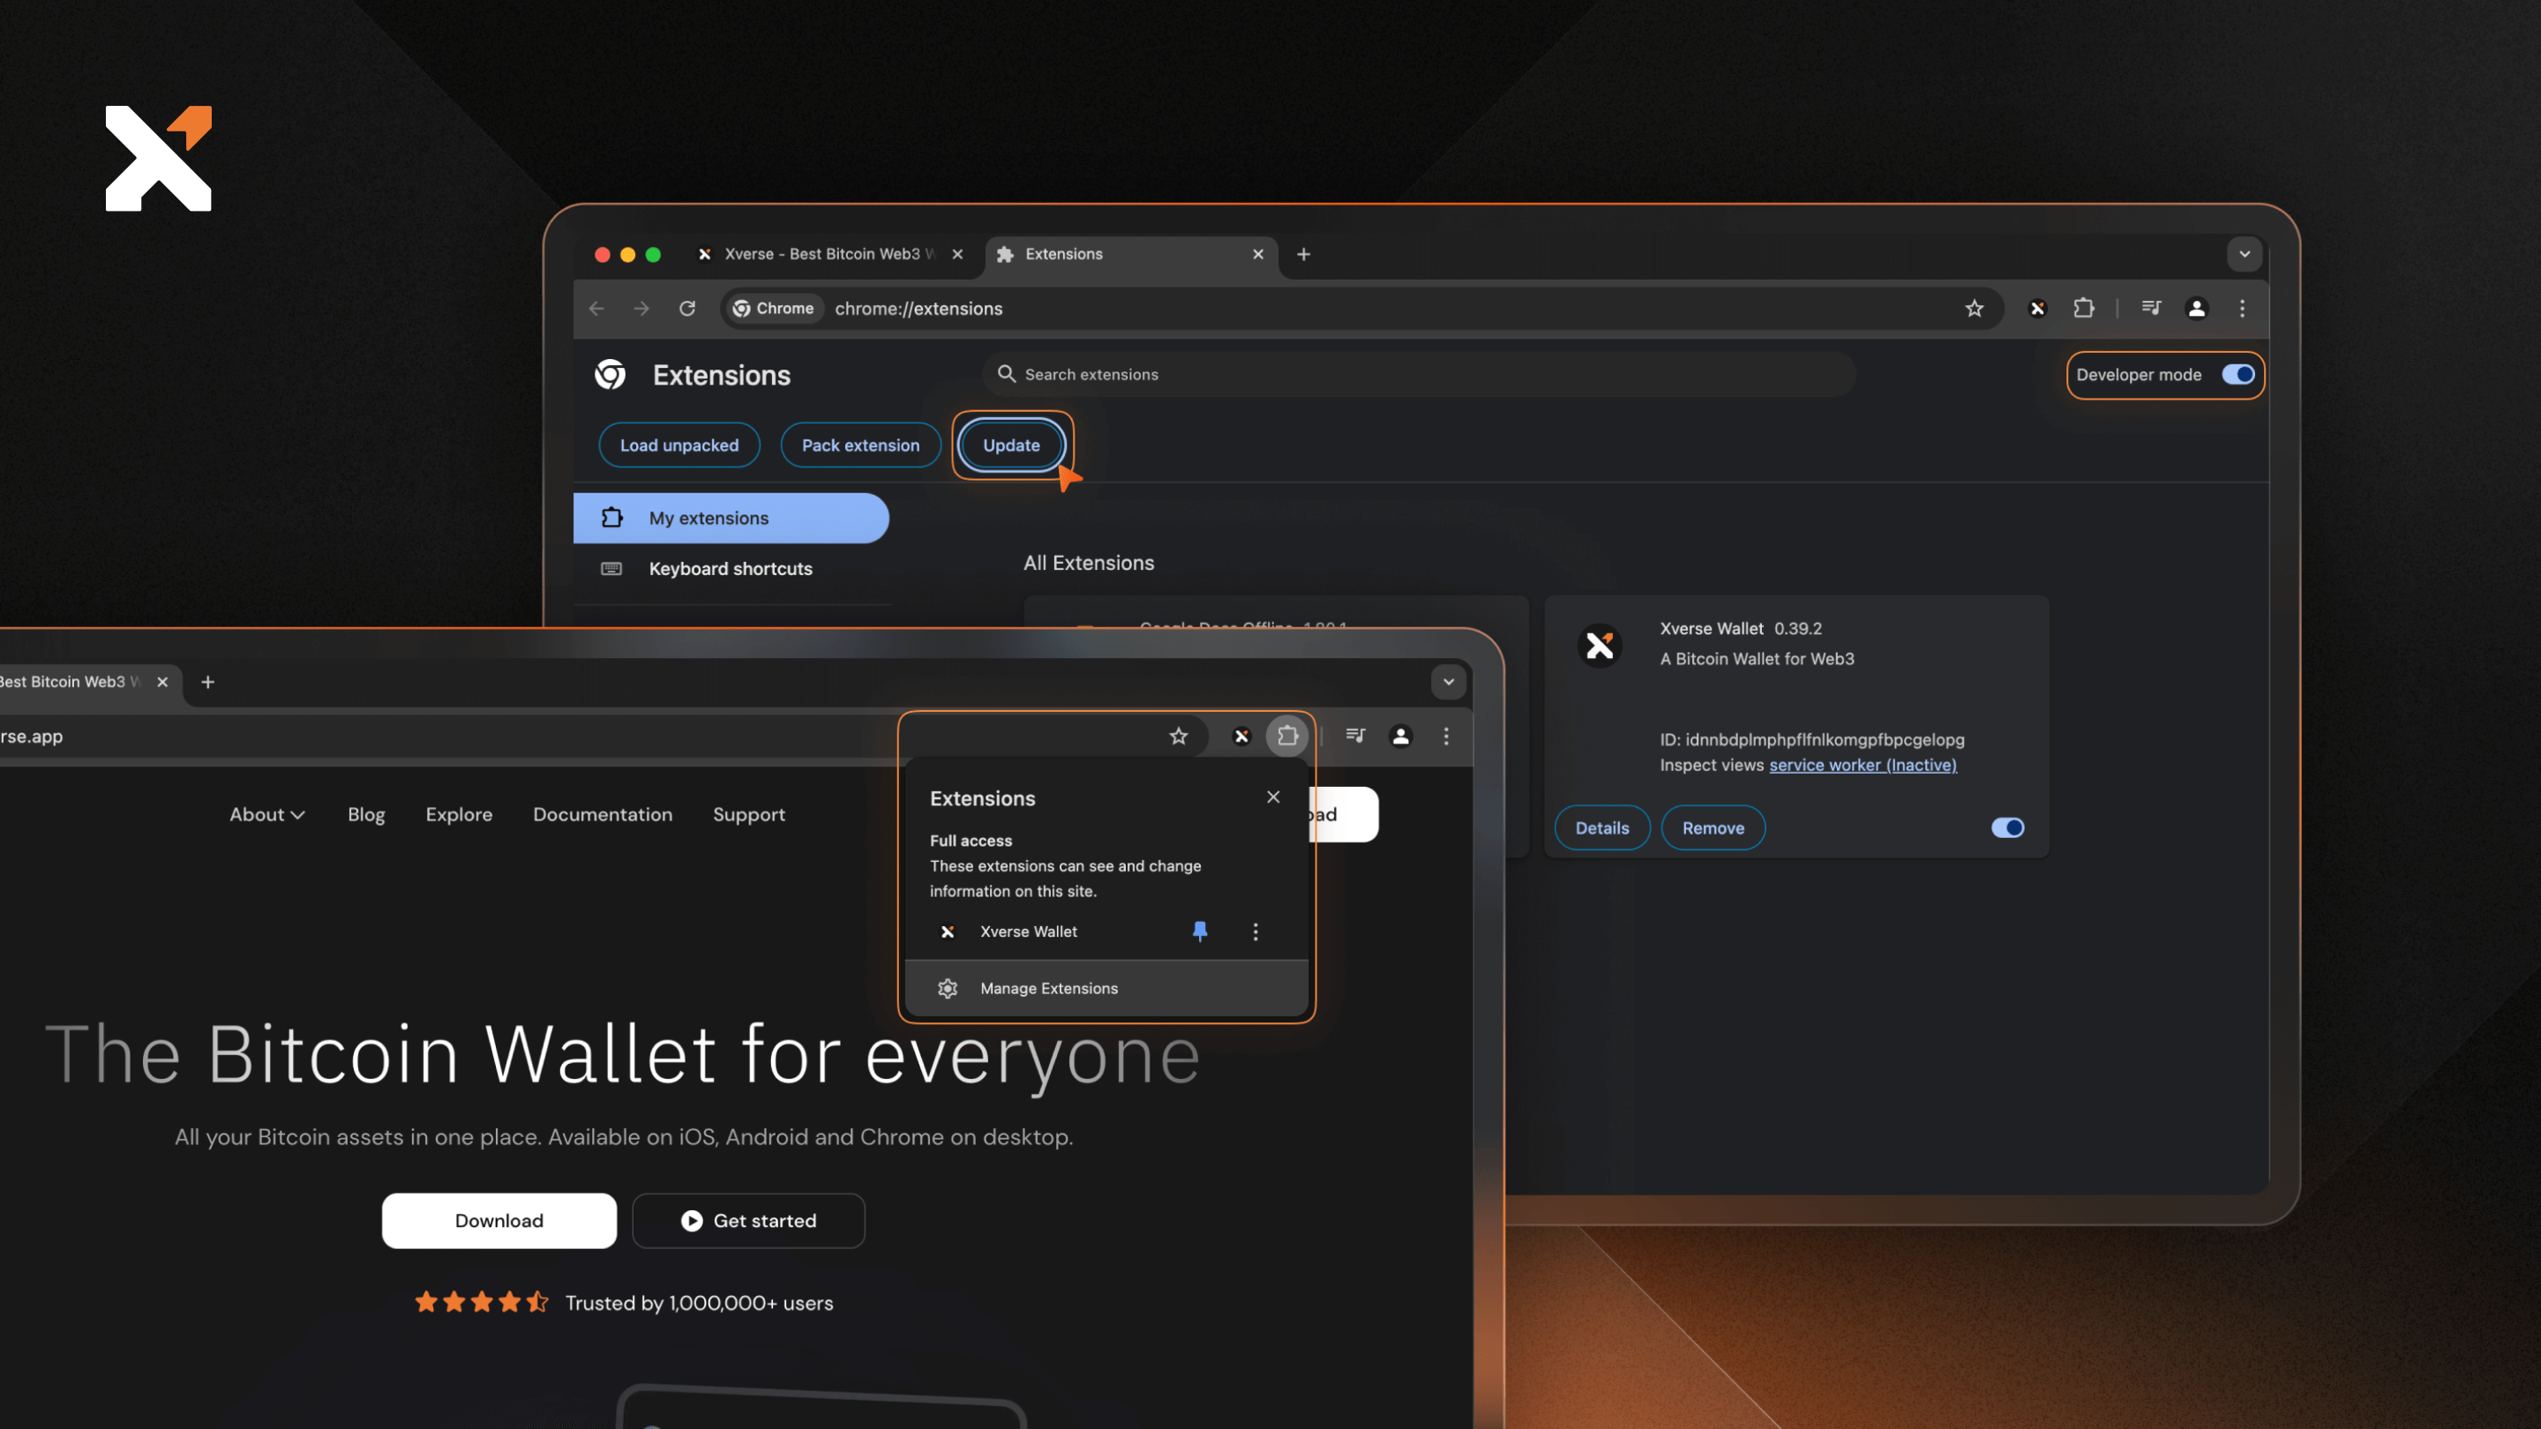
Task: Open the profile icon in the front window
Action: (1401, 736)
